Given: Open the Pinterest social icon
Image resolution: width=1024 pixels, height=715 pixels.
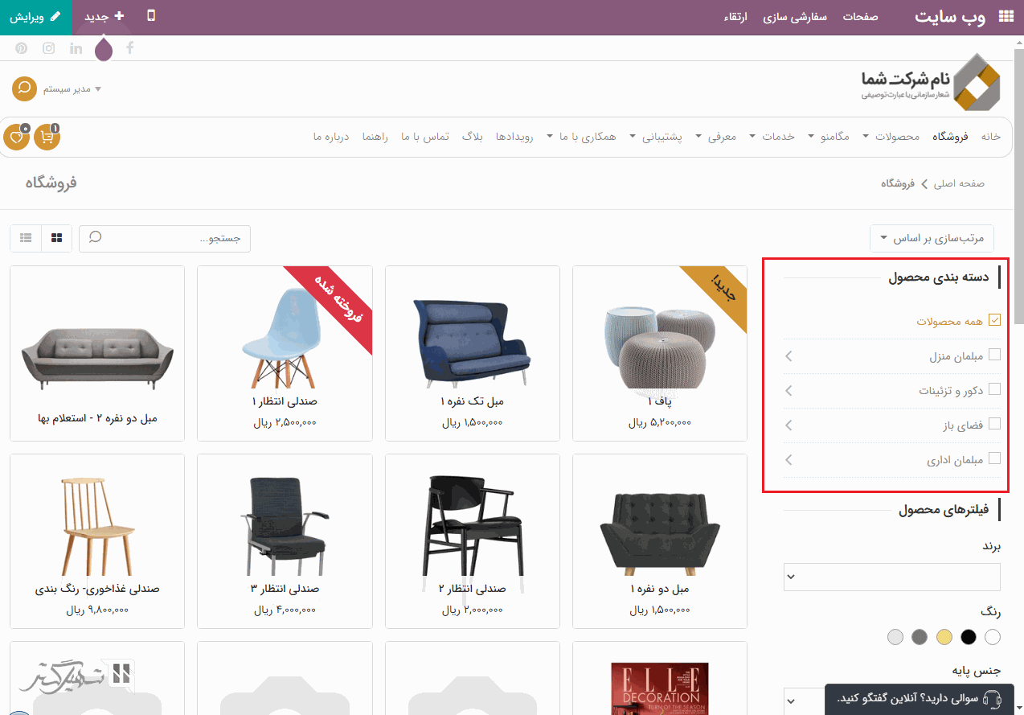Looking at the screenshot, I should [x=22, y=48].
